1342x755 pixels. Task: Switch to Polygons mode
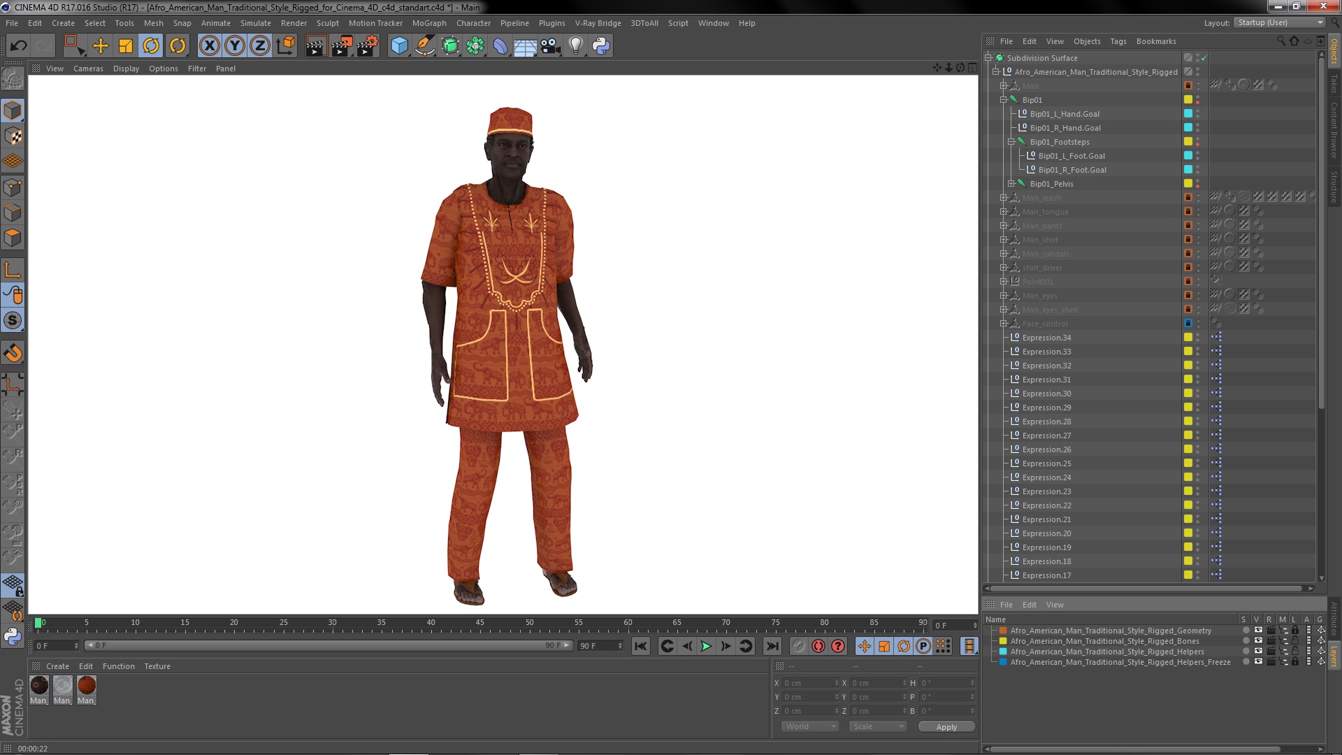coord(13,238)
